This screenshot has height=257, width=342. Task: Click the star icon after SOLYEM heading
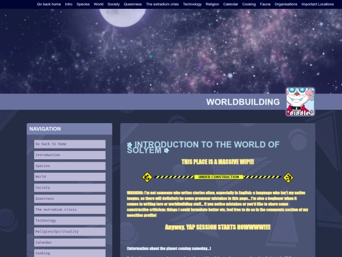167,150
